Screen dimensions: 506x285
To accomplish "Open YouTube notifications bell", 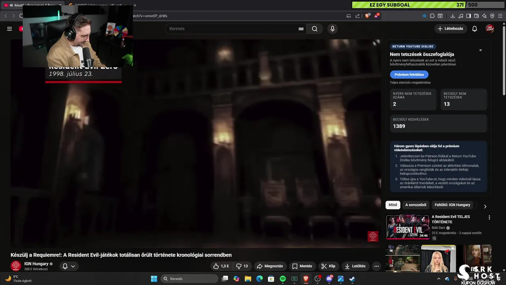I will (475, 28).
